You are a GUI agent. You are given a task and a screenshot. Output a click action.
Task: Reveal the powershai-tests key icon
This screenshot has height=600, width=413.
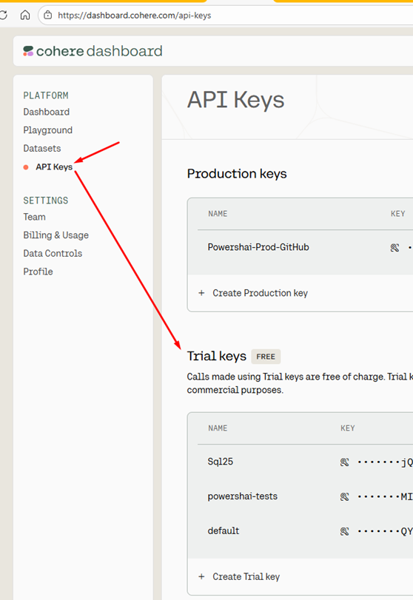(x=344, y=496)
